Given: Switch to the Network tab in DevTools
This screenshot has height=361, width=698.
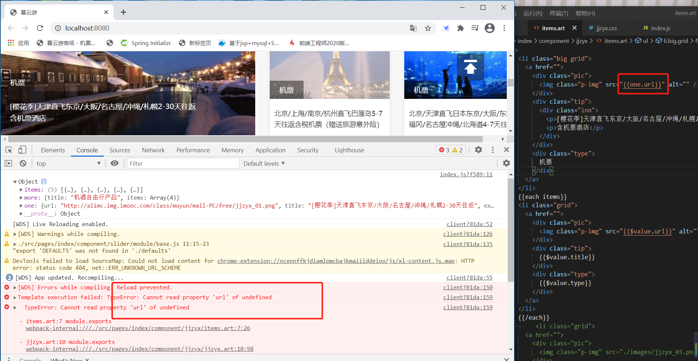Looking at the screenshot, I should tap(153, 150).
